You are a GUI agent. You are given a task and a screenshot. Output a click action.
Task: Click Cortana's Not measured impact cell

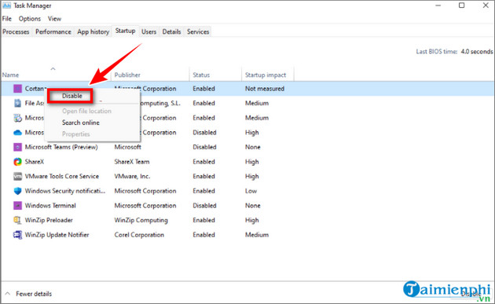pos(265,89)
